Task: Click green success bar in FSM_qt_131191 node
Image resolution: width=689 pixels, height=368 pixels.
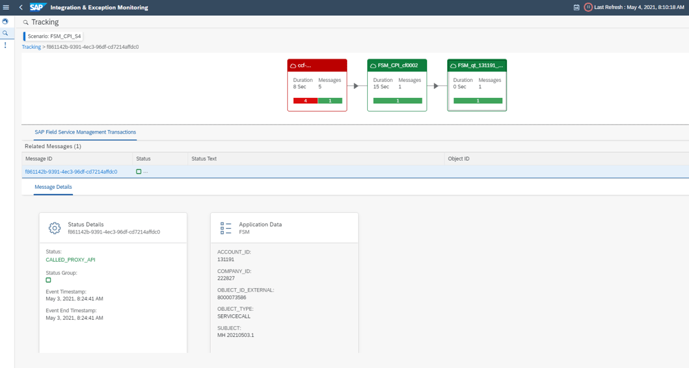Action: click(x=477, y=101)
